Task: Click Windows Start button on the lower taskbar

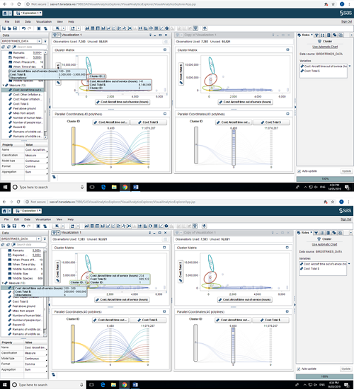Action: pyautogui.click(x=5, y=385)
